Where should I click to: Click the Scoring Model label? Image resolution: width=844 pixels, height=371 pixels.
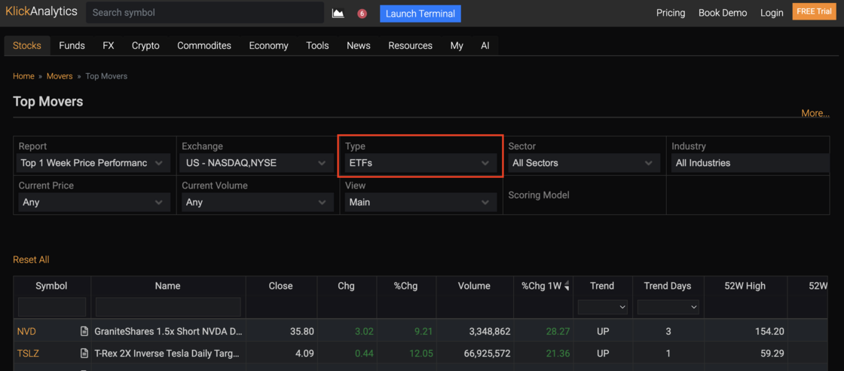(x=539, y=195)
